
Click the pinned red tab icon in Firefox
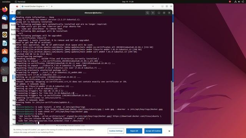click(17, 7)
